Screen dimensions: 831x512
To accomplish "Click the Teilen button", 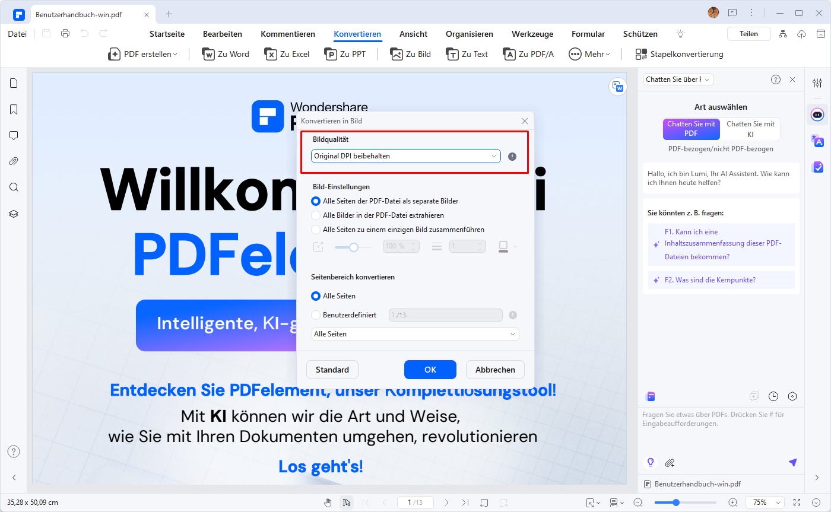I will coord(748,34).
